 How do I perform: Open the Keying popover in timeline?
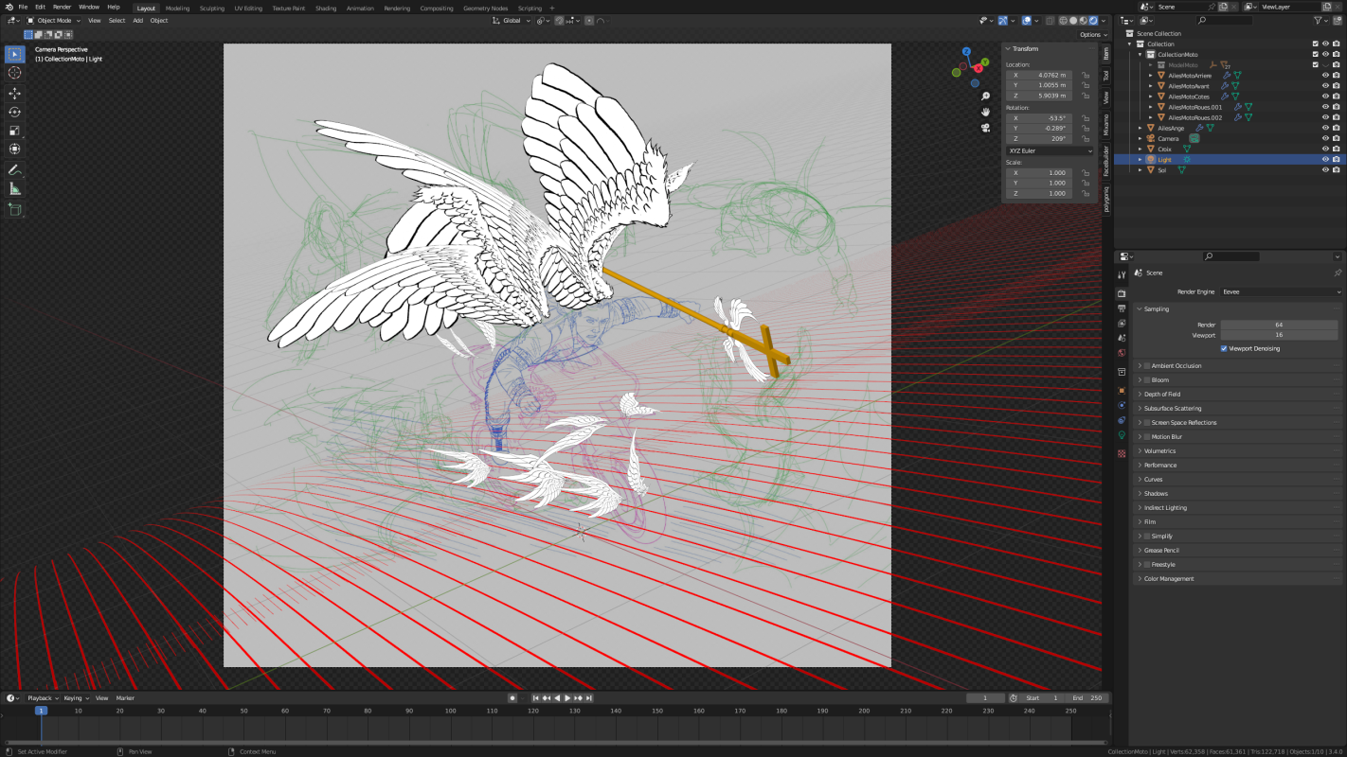pos(74,698)
